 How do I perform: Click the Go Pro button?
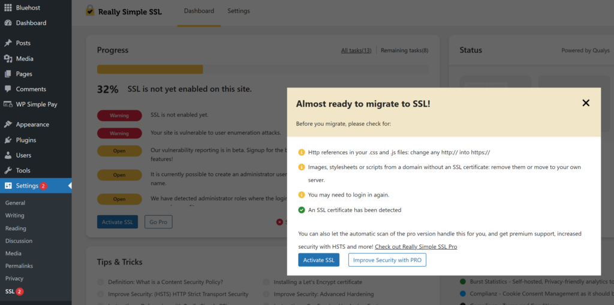[x=158, y=222]
